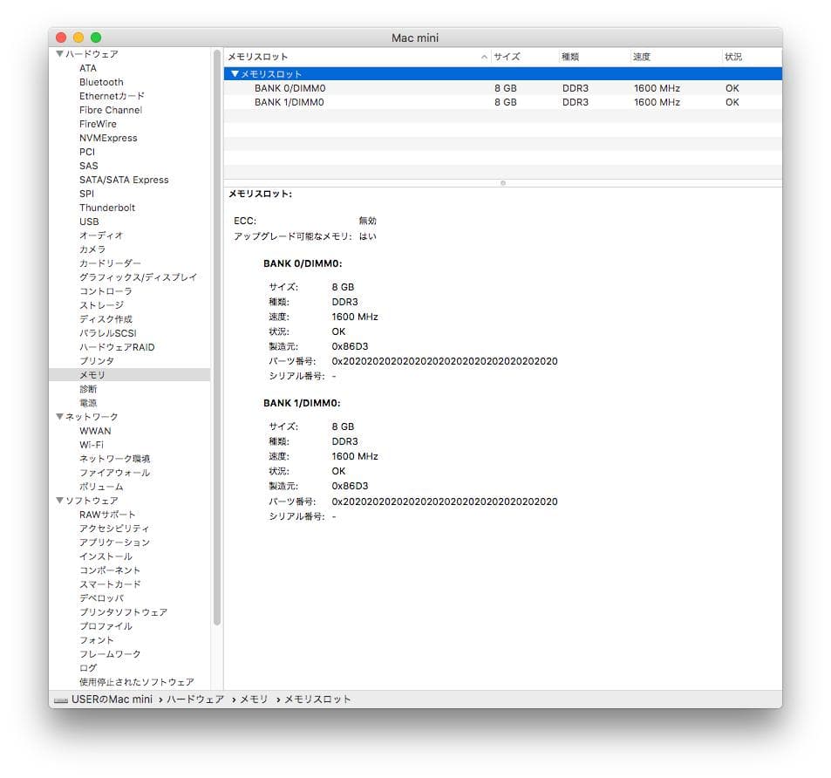
Task: Click メモリ in the bottom path bar
Action: (x=254, y=700)
